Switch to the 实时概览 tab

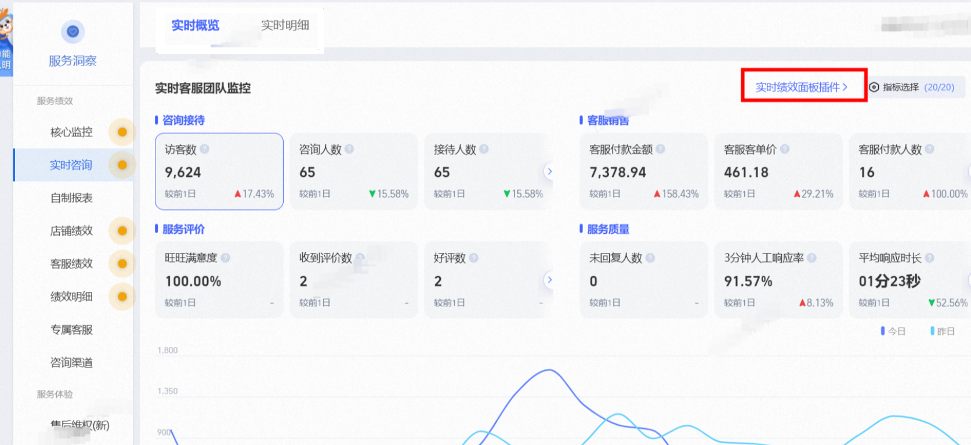(x=195, y=26)
